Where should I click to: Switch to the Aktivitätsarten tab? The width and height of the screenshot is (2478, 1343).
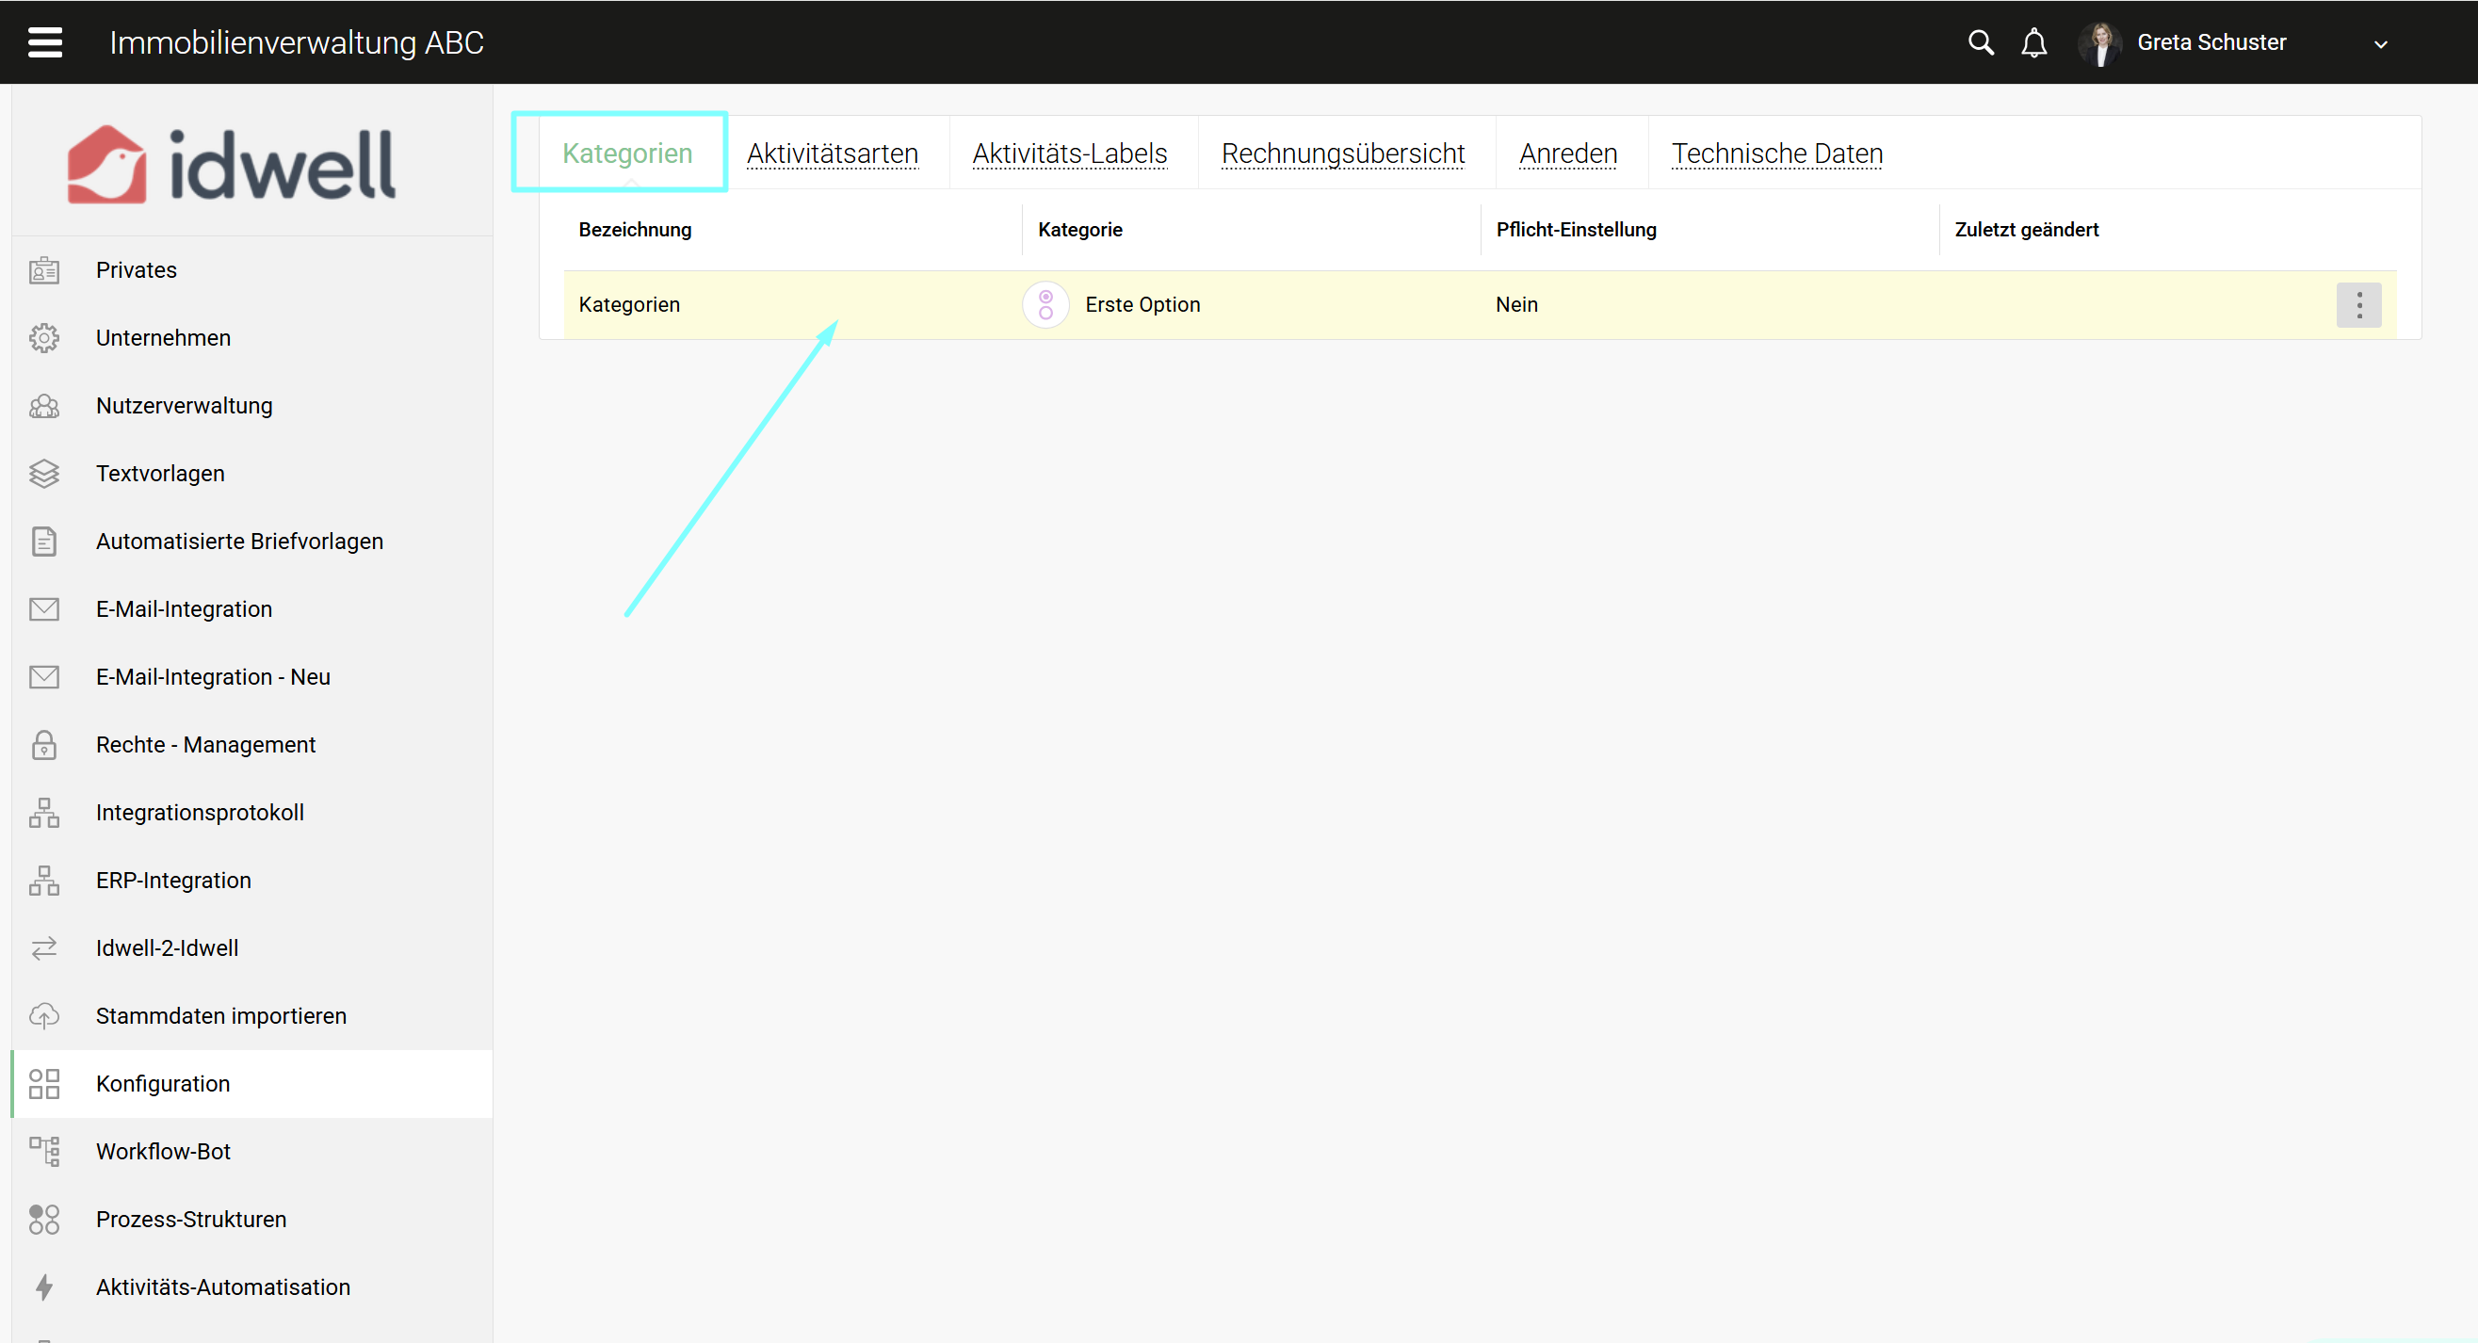click(832, 154)
